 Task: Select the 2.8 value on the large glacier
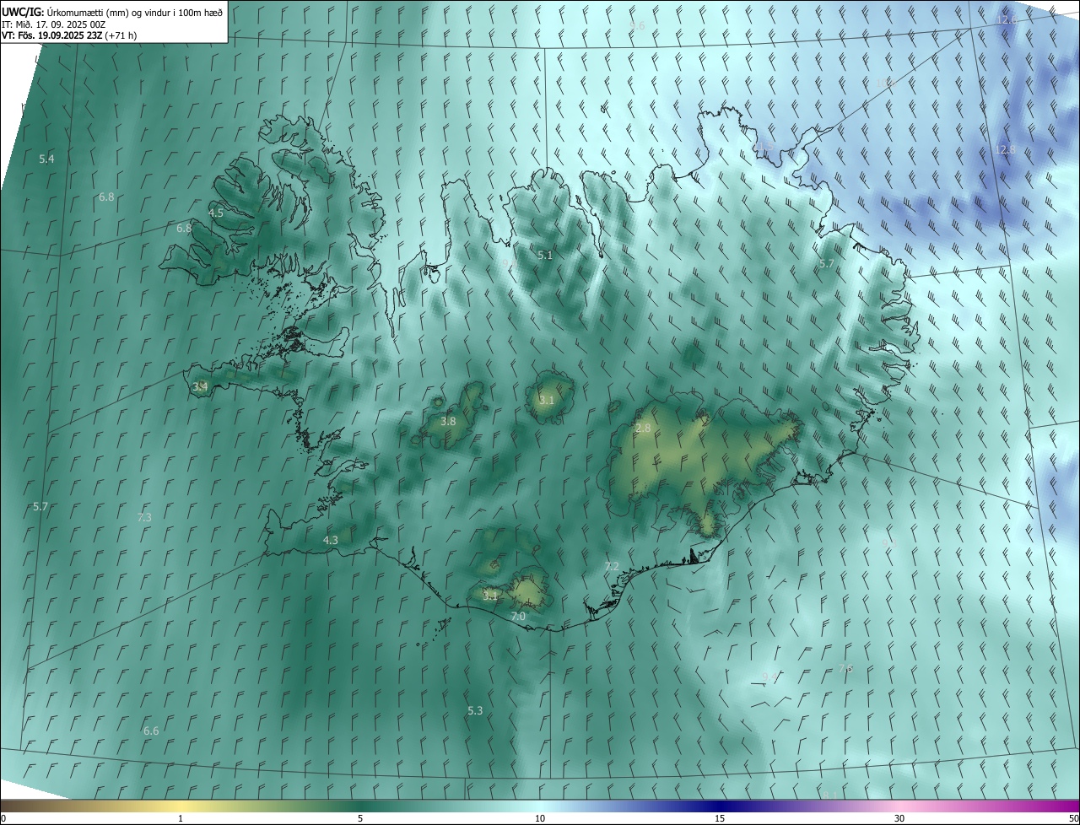[643, 429]
